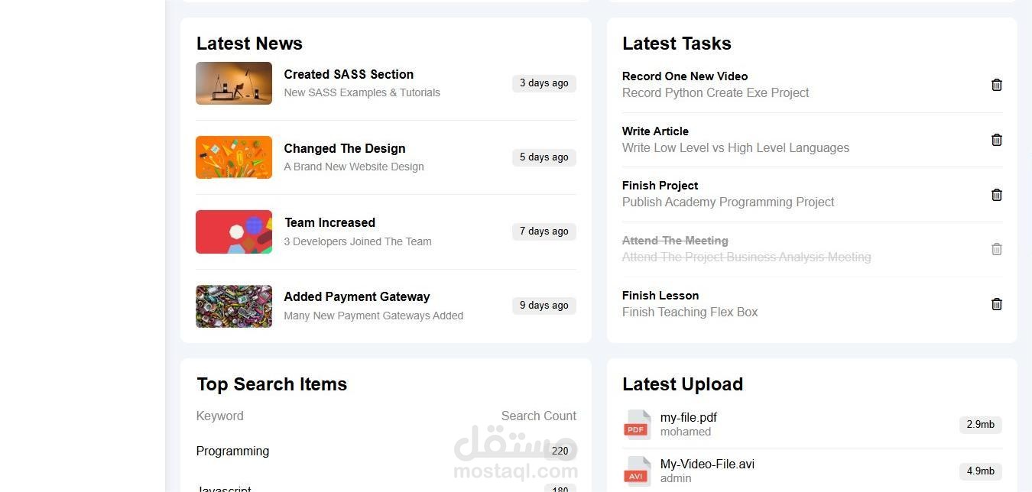Open the PDF icon for my-file.pdf
This screenshot has height=492, width=1032.
click(x=637, y=425)
